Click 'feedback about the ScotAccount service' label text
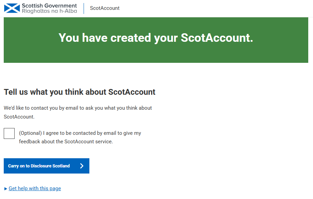Image resolution: width=313 pixels, height=199 pixels. click(66, 142)
